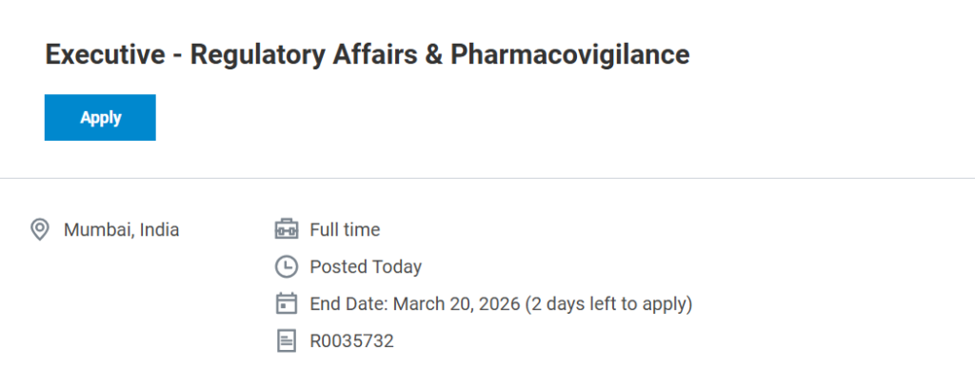Click the End Date label
This screenshot has width=975, height=386.
tap(348, 304)
